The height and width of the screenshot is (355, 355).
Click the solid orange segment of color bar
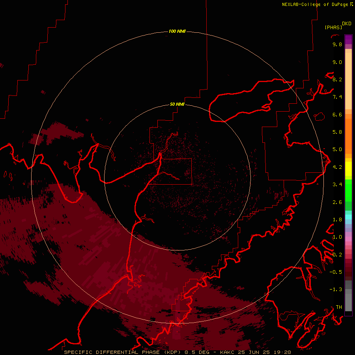tap(348, 136)
